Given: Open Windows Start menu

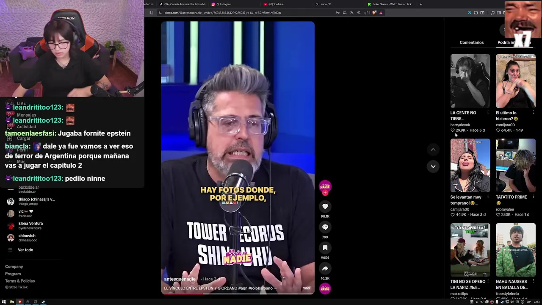Looking at the screenshot, I should click(x=4, y=302).
